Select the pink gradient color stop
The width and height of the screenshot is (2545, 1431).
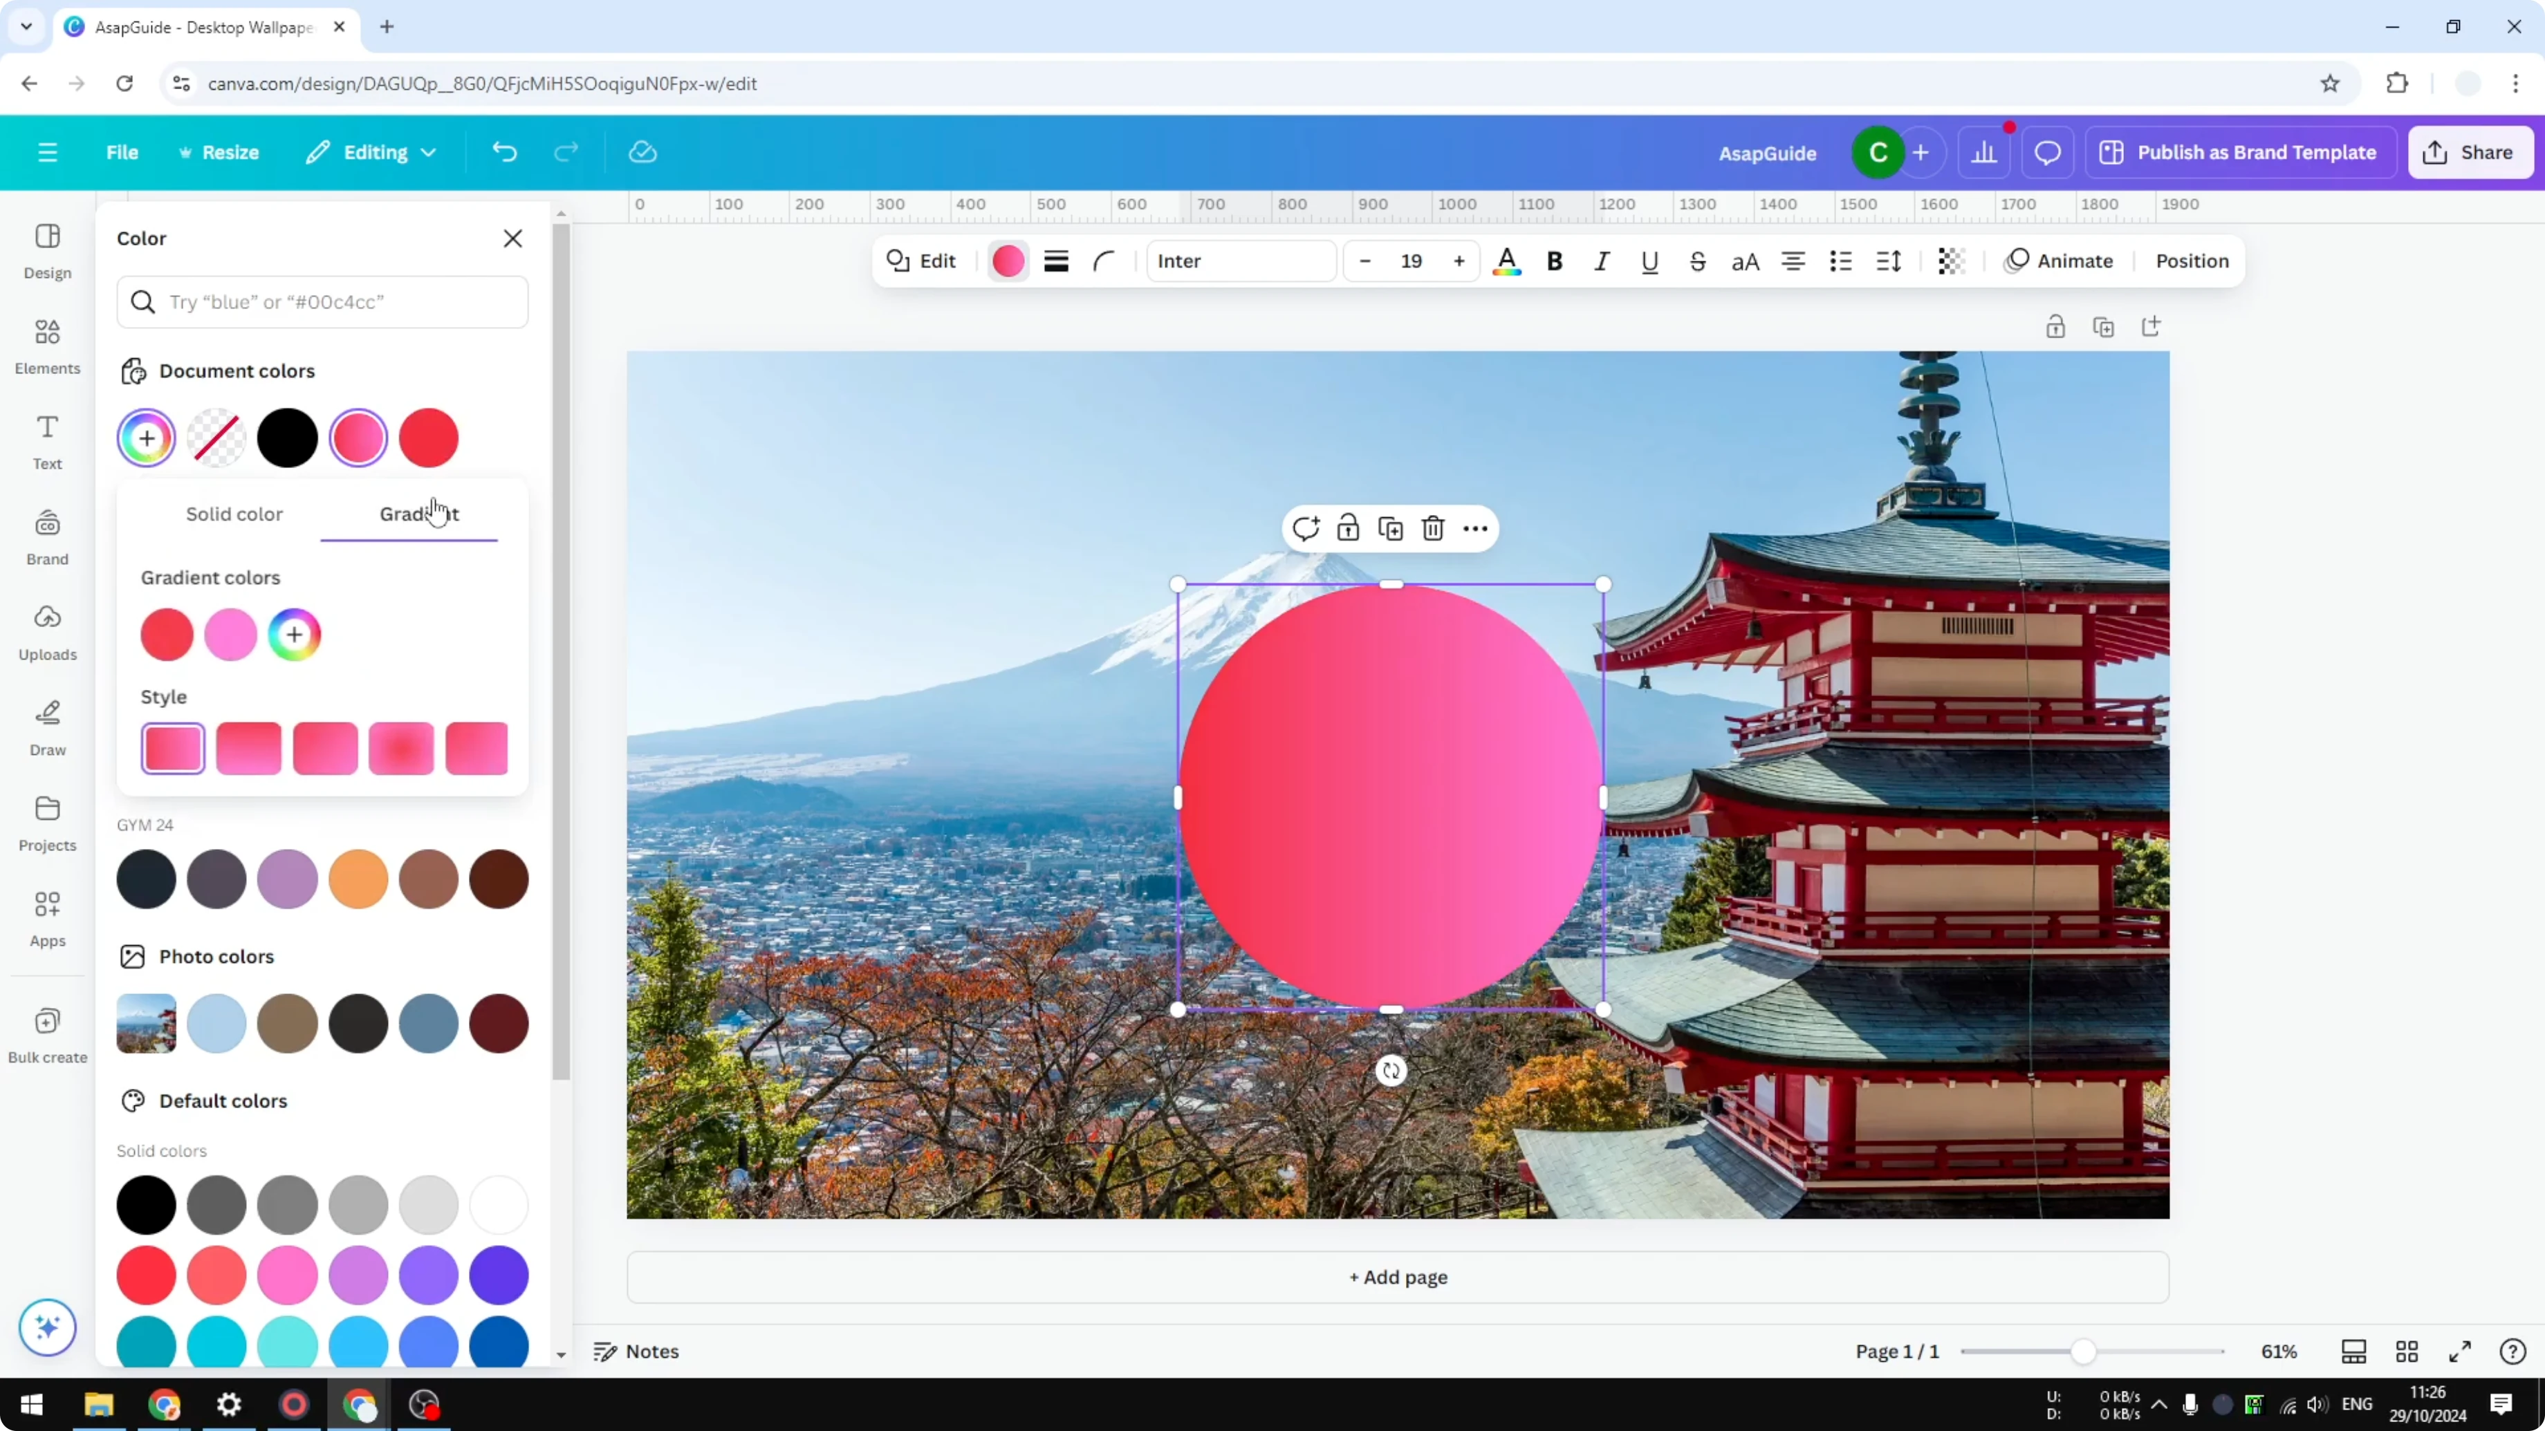pos(230,635)
